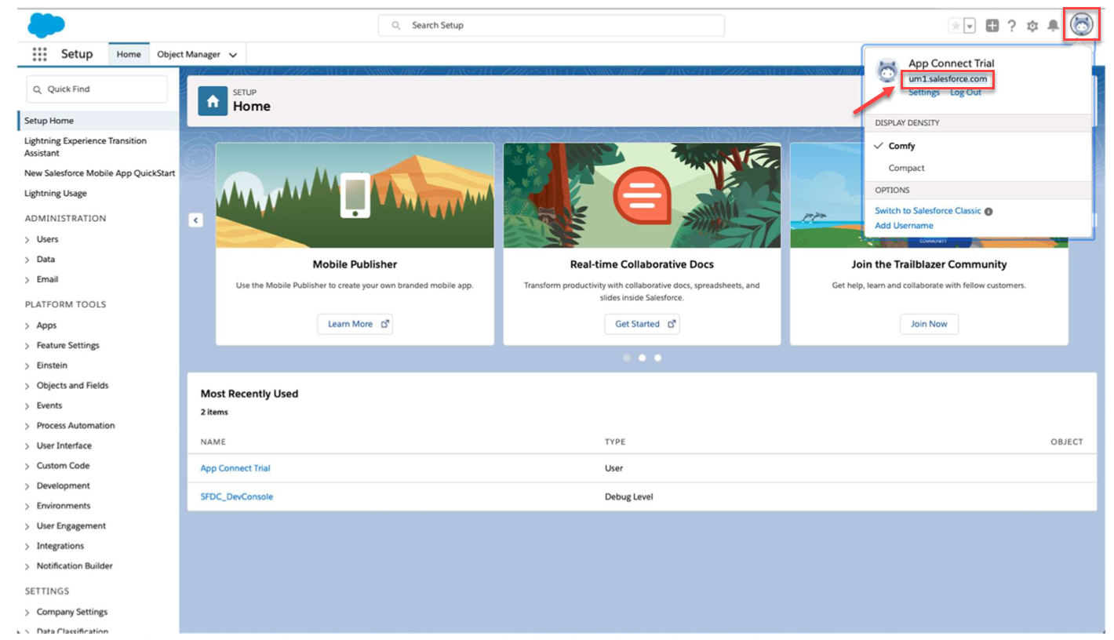The image size is (1114, 640).
Task: Select Compact display density
Action: click(906, 168)
